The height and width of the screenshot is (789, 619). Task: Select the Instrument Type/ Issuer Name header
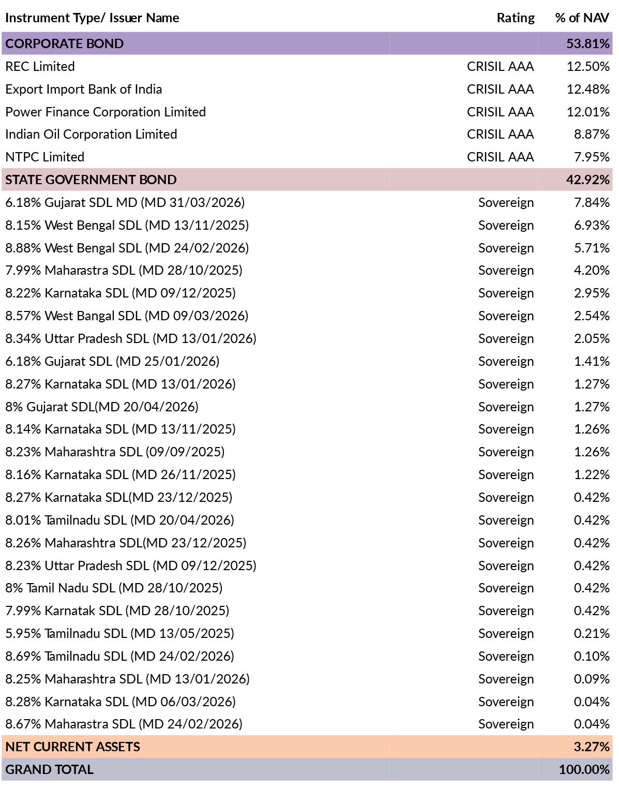[92, 18]
